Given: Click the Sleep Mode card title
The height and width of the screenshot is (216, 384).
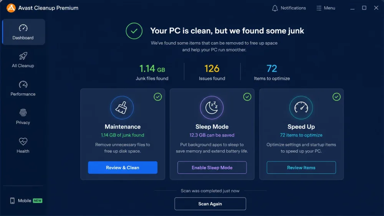Looking at the screenshot, I should (212, 127).
